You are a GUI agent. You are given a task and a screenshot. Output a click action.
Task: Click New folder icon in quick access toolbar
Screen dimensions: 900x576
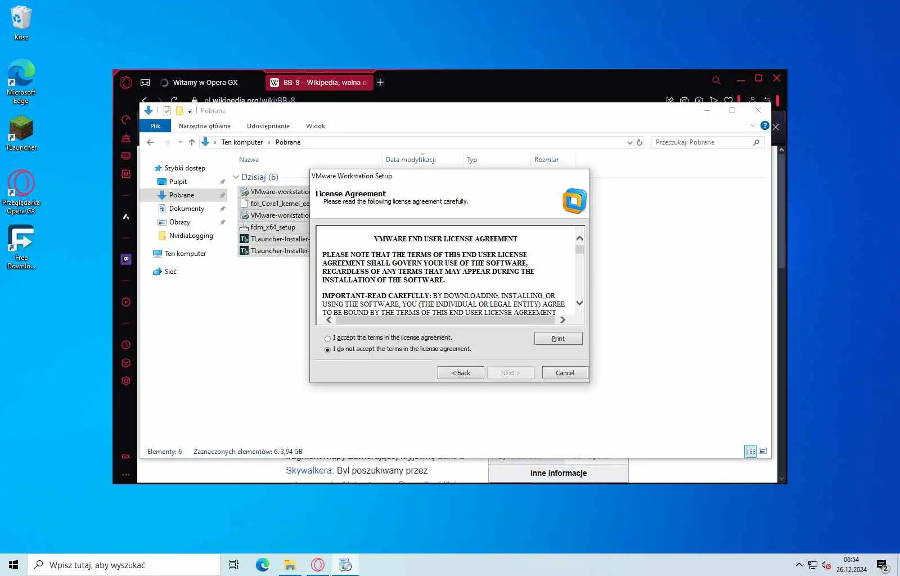coord(179,111)
